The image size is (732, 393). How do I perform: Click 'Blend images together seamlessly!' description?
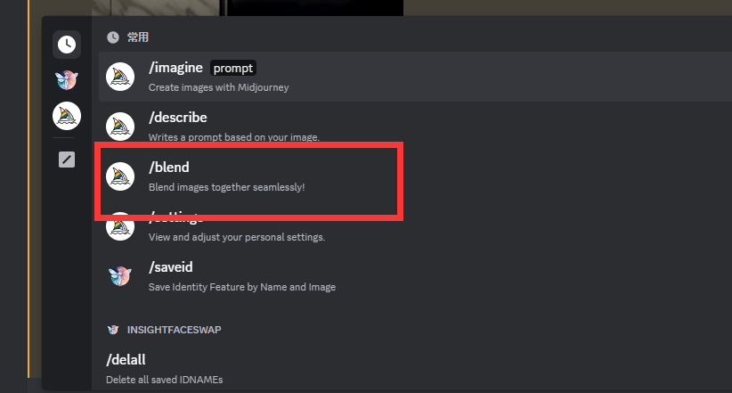[x=226, y=187]
